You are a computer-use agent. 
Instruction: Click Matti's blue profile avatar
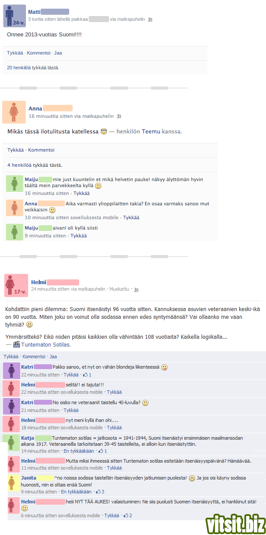pos(15,16)
